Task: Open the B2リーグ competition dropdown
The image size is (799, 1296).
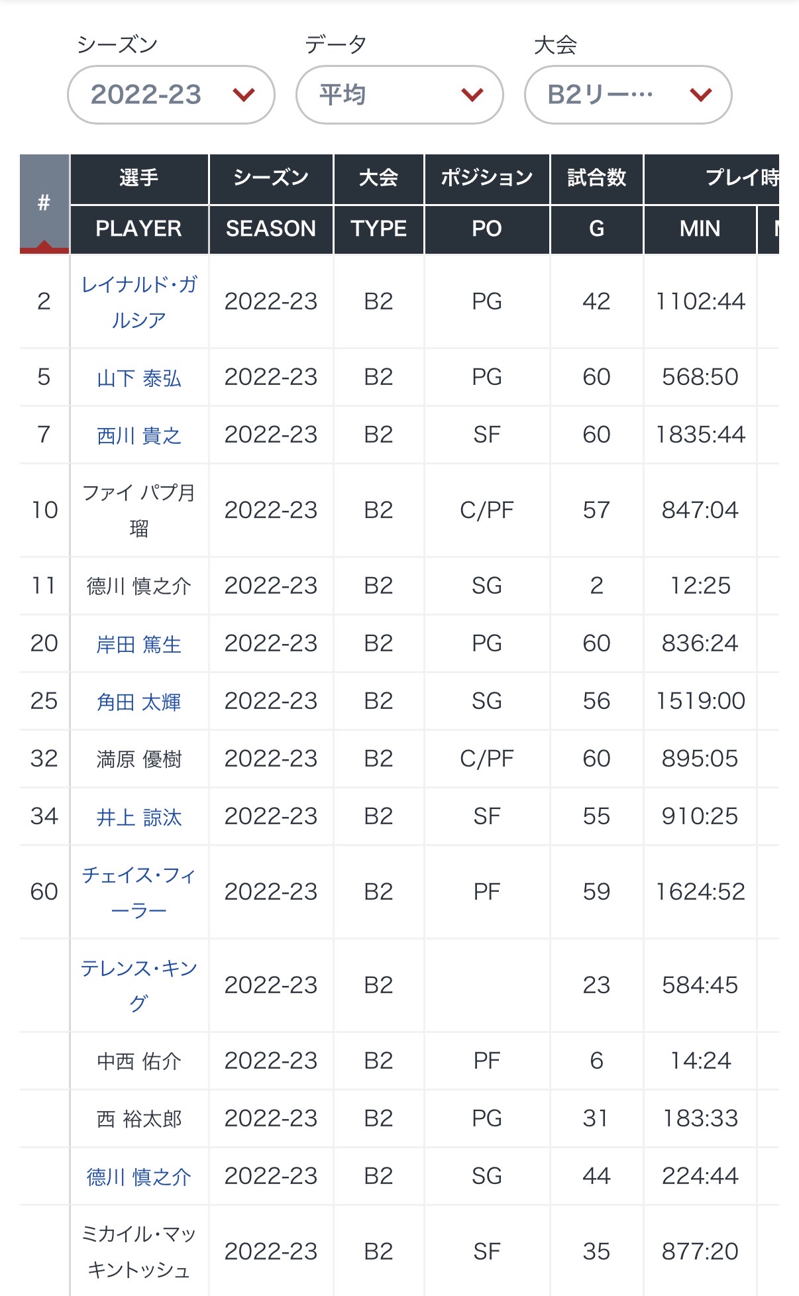Action: pos(628,95)
